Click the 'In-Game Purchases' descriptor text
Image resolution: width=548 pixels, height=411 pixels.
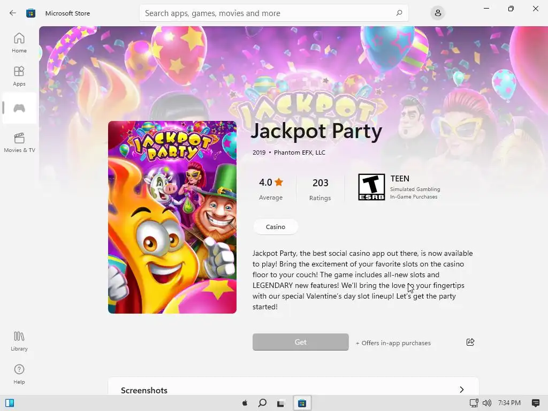pos(414,197)
